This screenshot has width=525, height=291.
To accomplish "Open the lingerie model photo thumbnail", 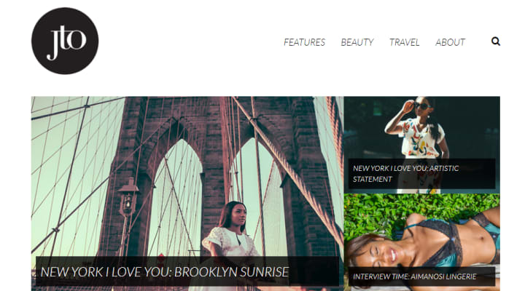I will point(422,242).
